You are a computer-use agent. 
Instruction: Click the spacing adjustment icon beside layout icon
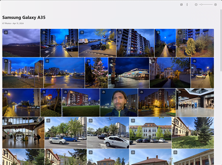coord(187,5)
